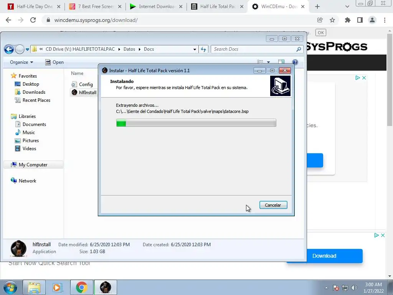Go back in the Chrome browser
393x295 pixels.
pyautogui.click(x=8, y=20)
